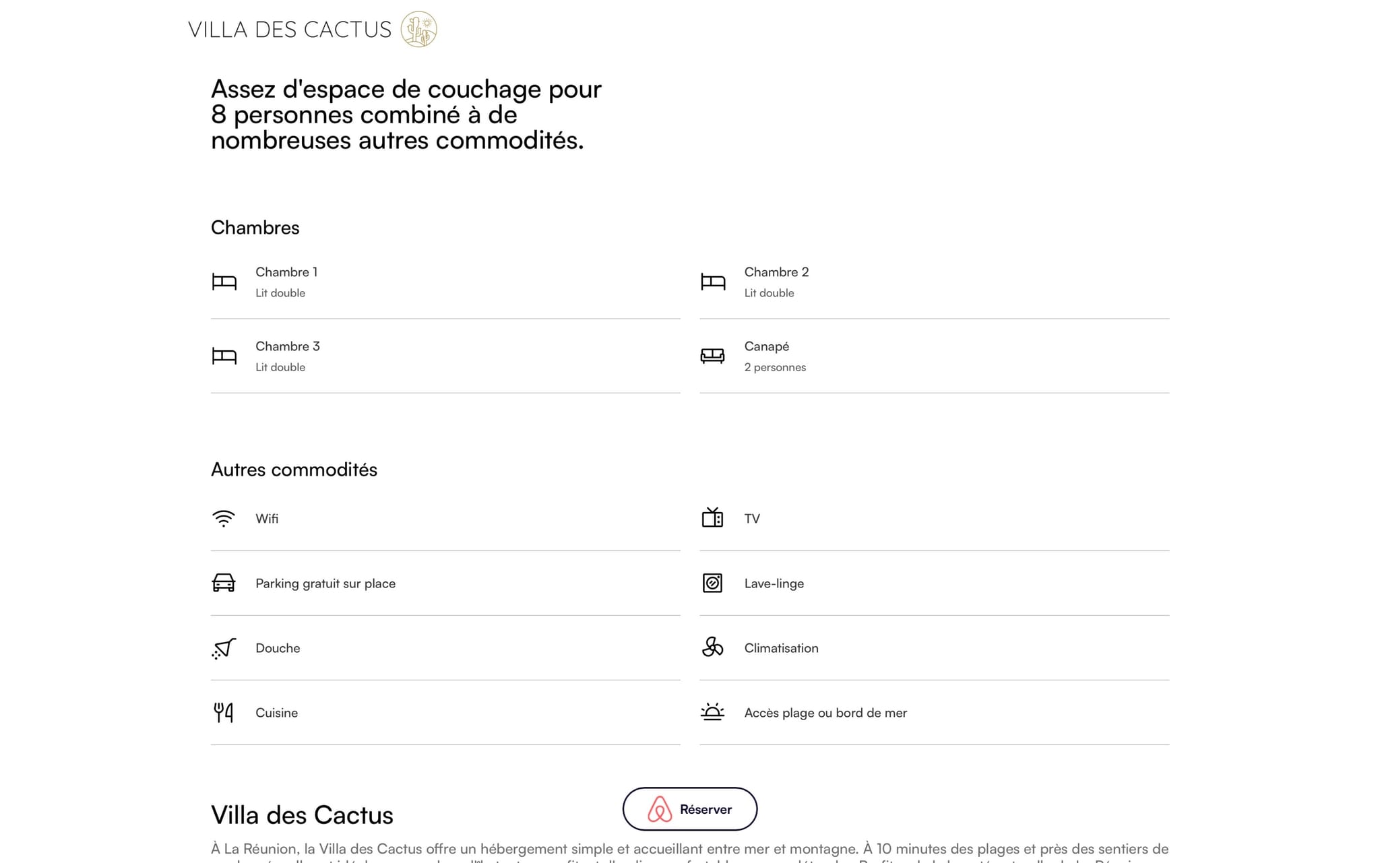Click 'Accès plage ou bord de mer'
The width and height of the screenshot is (1380, 863).
point(825,713)
